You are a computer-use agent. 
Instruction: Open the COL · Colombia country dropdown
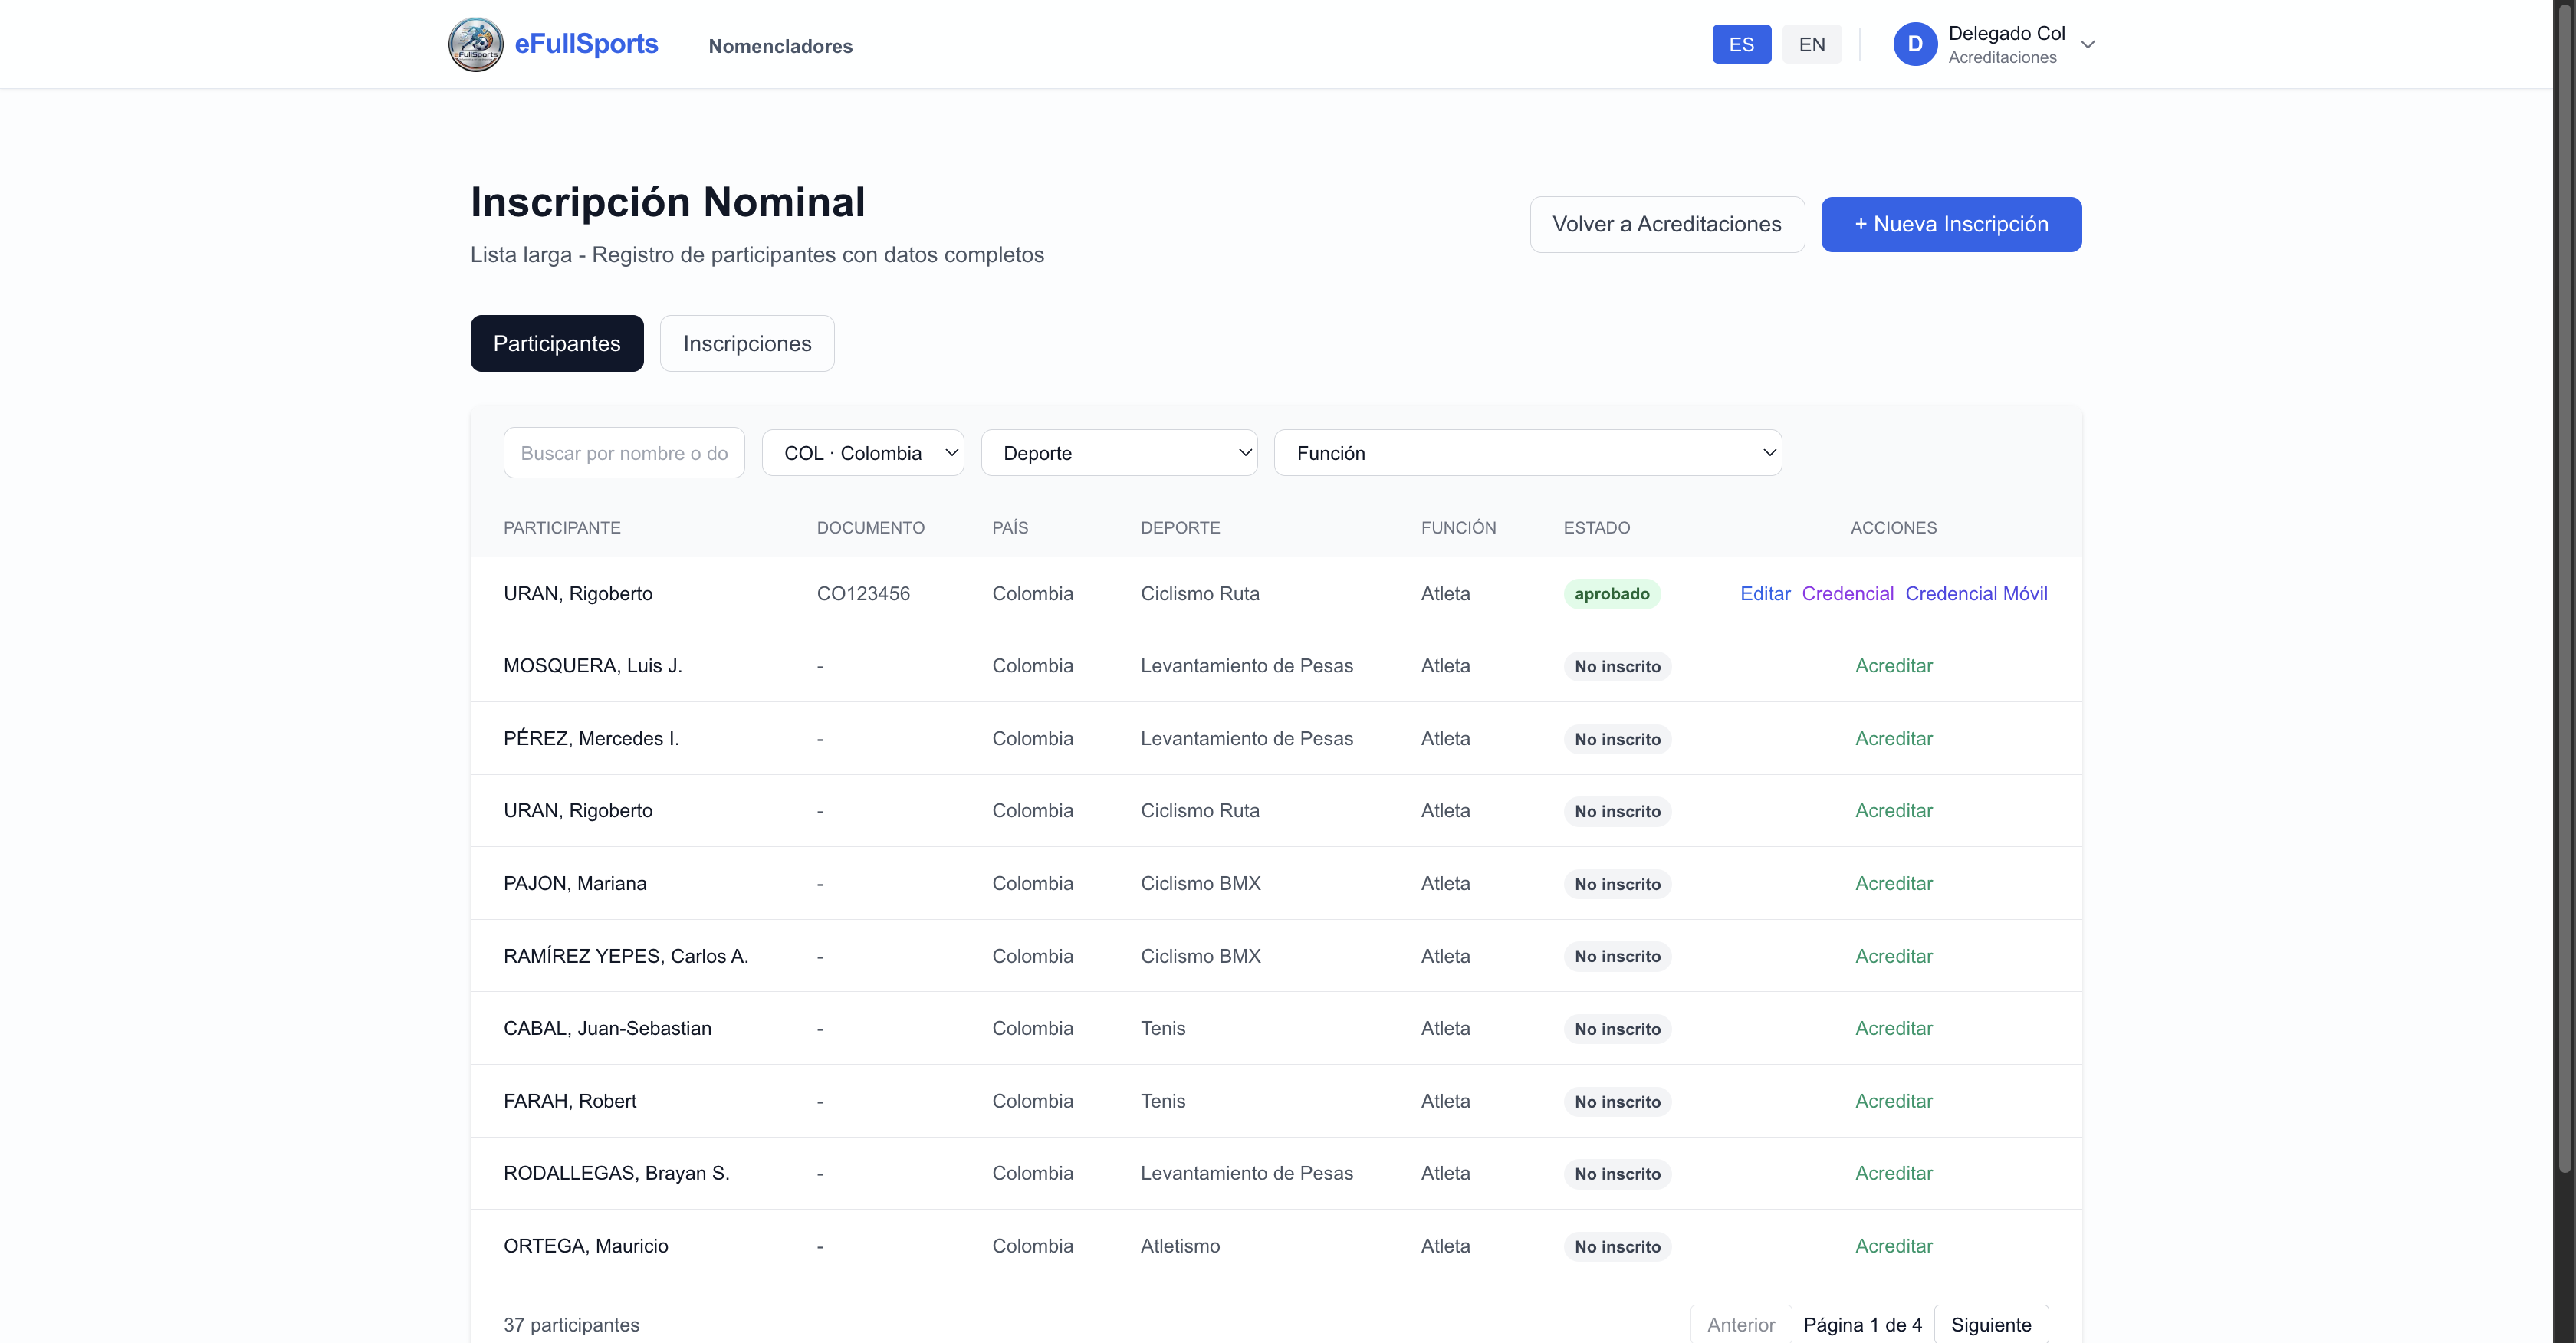pos(862,453)
